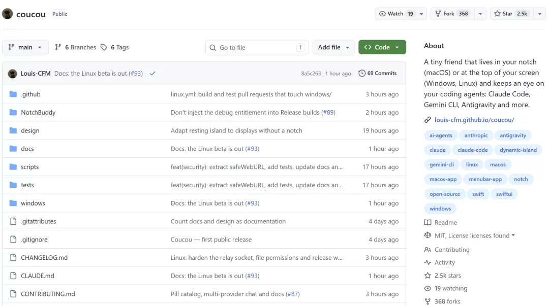549x306 pixels.
Task: Select the dynamic-island topic tag
Action: pyautogui.click(x=518, y=150)
